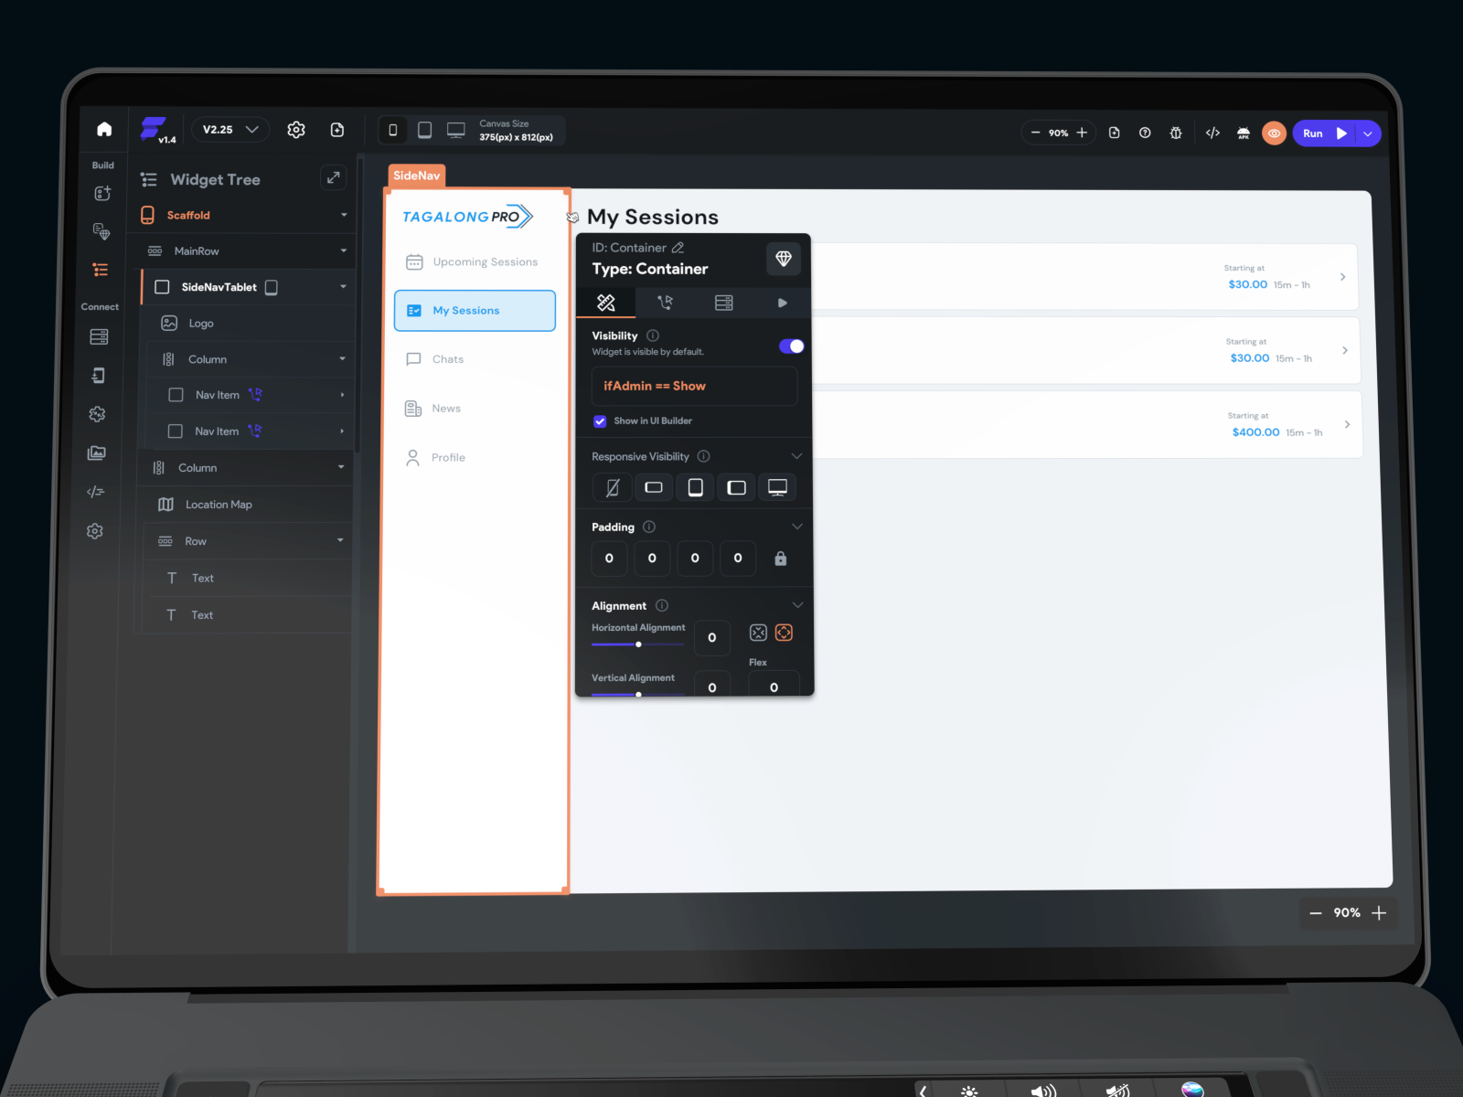Switch canvas to phone preview size

tap(393, 129)
